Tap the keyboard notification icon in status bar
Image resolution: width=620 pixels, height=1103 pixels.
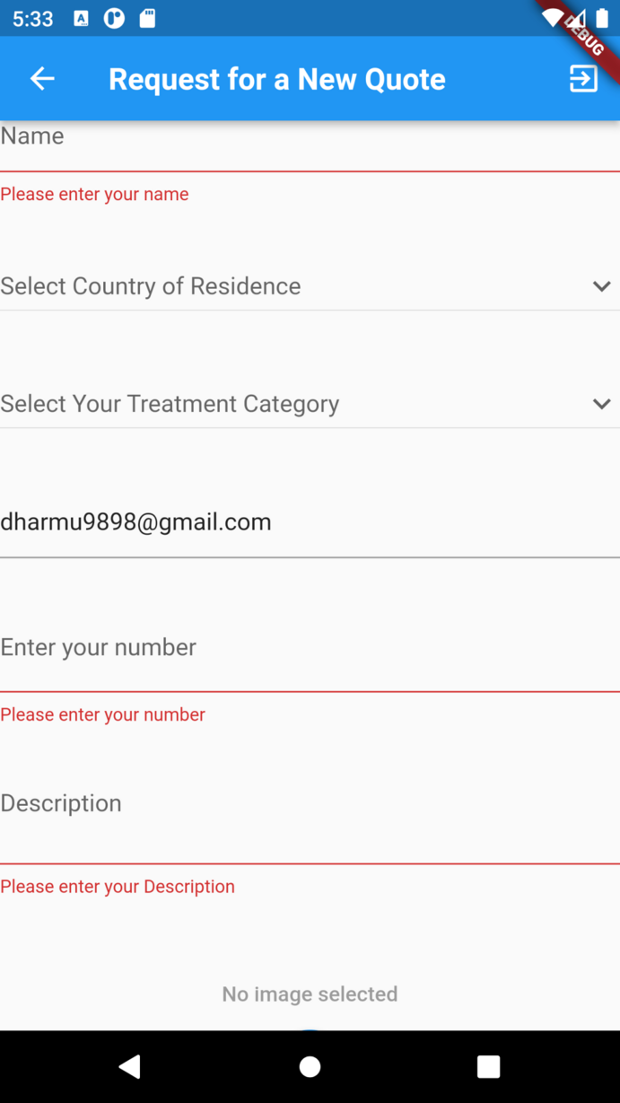(x=81, y=18)
